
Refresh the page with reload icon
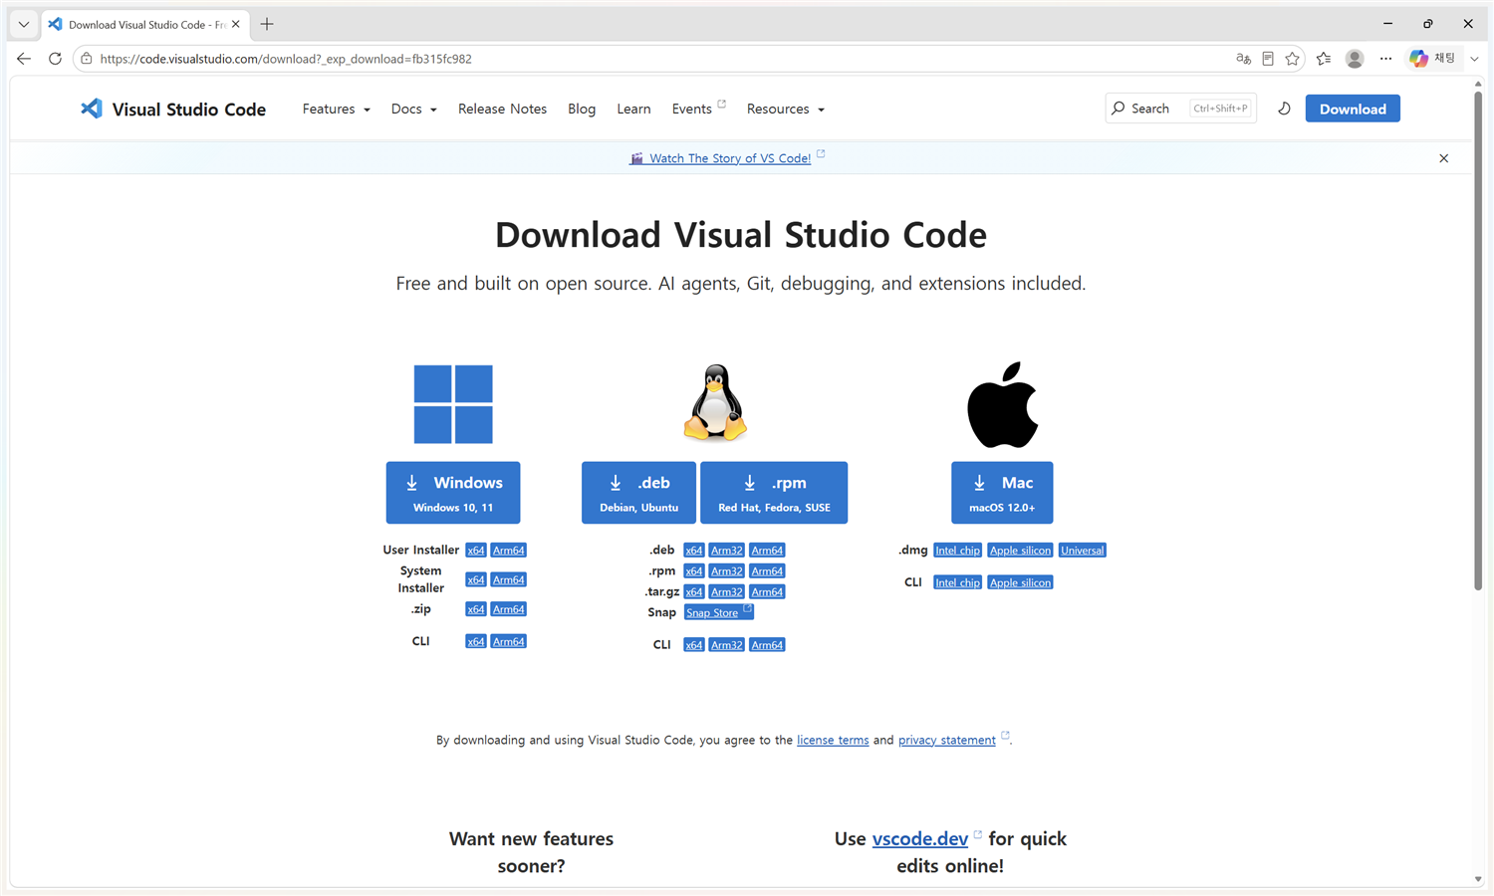click(x=55, y=59)
